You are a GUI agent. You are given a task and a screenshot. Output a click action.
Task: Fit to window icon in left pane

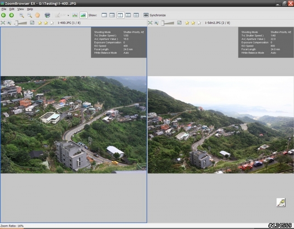(x=3, y=23)
